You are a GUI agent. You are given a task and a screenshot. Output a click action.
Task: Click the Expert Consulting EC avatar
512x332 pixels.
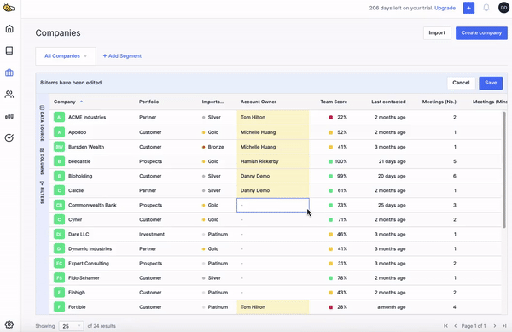click(x=59, y=264)
